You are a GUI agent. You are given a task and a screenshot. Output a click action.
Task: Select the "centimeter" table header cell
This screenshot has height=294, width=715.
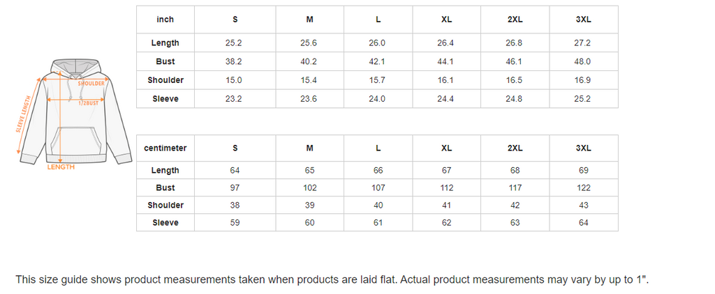click(x=165, y=148)
